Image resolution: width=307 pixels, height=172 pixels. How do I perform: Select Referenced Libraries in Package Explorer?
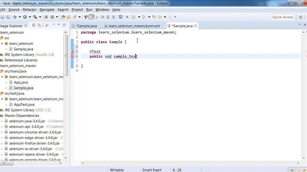(x=21, y=60)
